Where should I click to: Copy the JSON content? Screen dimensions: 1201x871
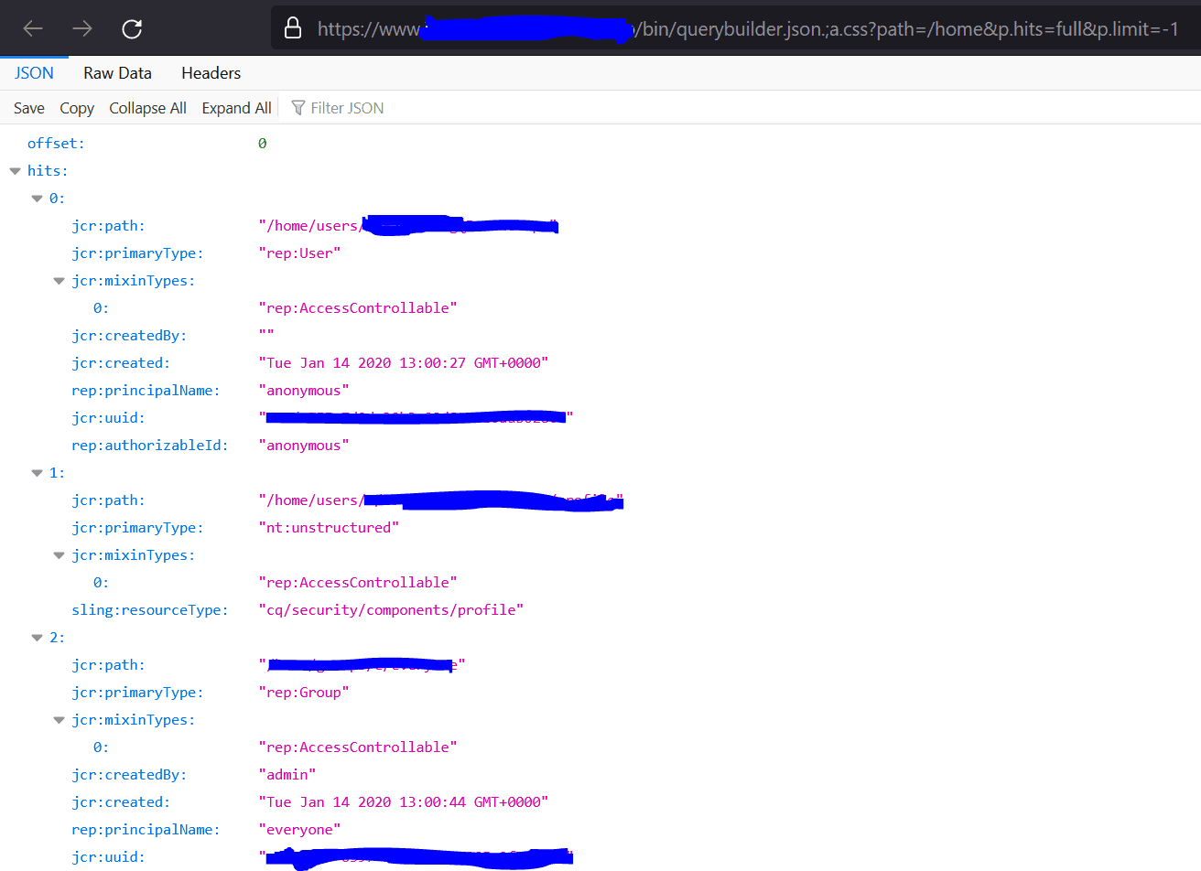[x=76, y=107]
